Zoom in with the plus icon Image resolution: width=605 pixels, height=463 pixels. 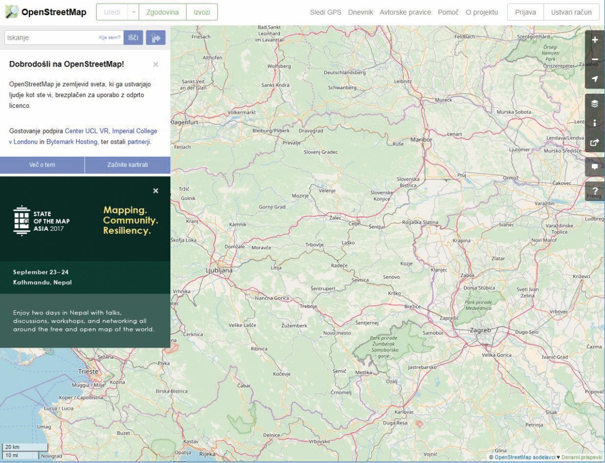594,40
